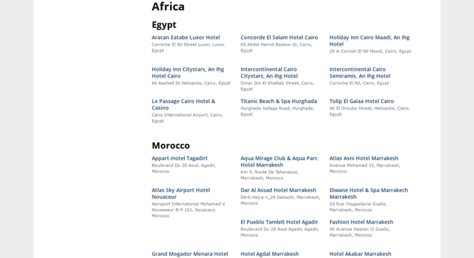Open the Aracan Eatabe Luxor Hotel link
474x258 pixels.
[x=185, y=37]
